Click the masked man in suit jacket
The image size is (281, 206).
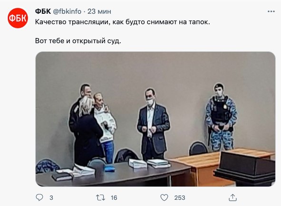pyautogui.click(x=153, y=123)
